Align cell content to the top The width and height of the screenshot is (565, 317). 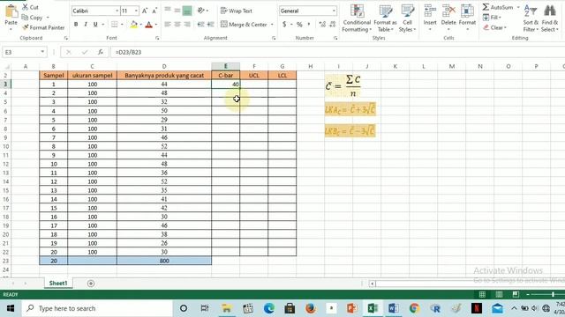click(168, 11)
